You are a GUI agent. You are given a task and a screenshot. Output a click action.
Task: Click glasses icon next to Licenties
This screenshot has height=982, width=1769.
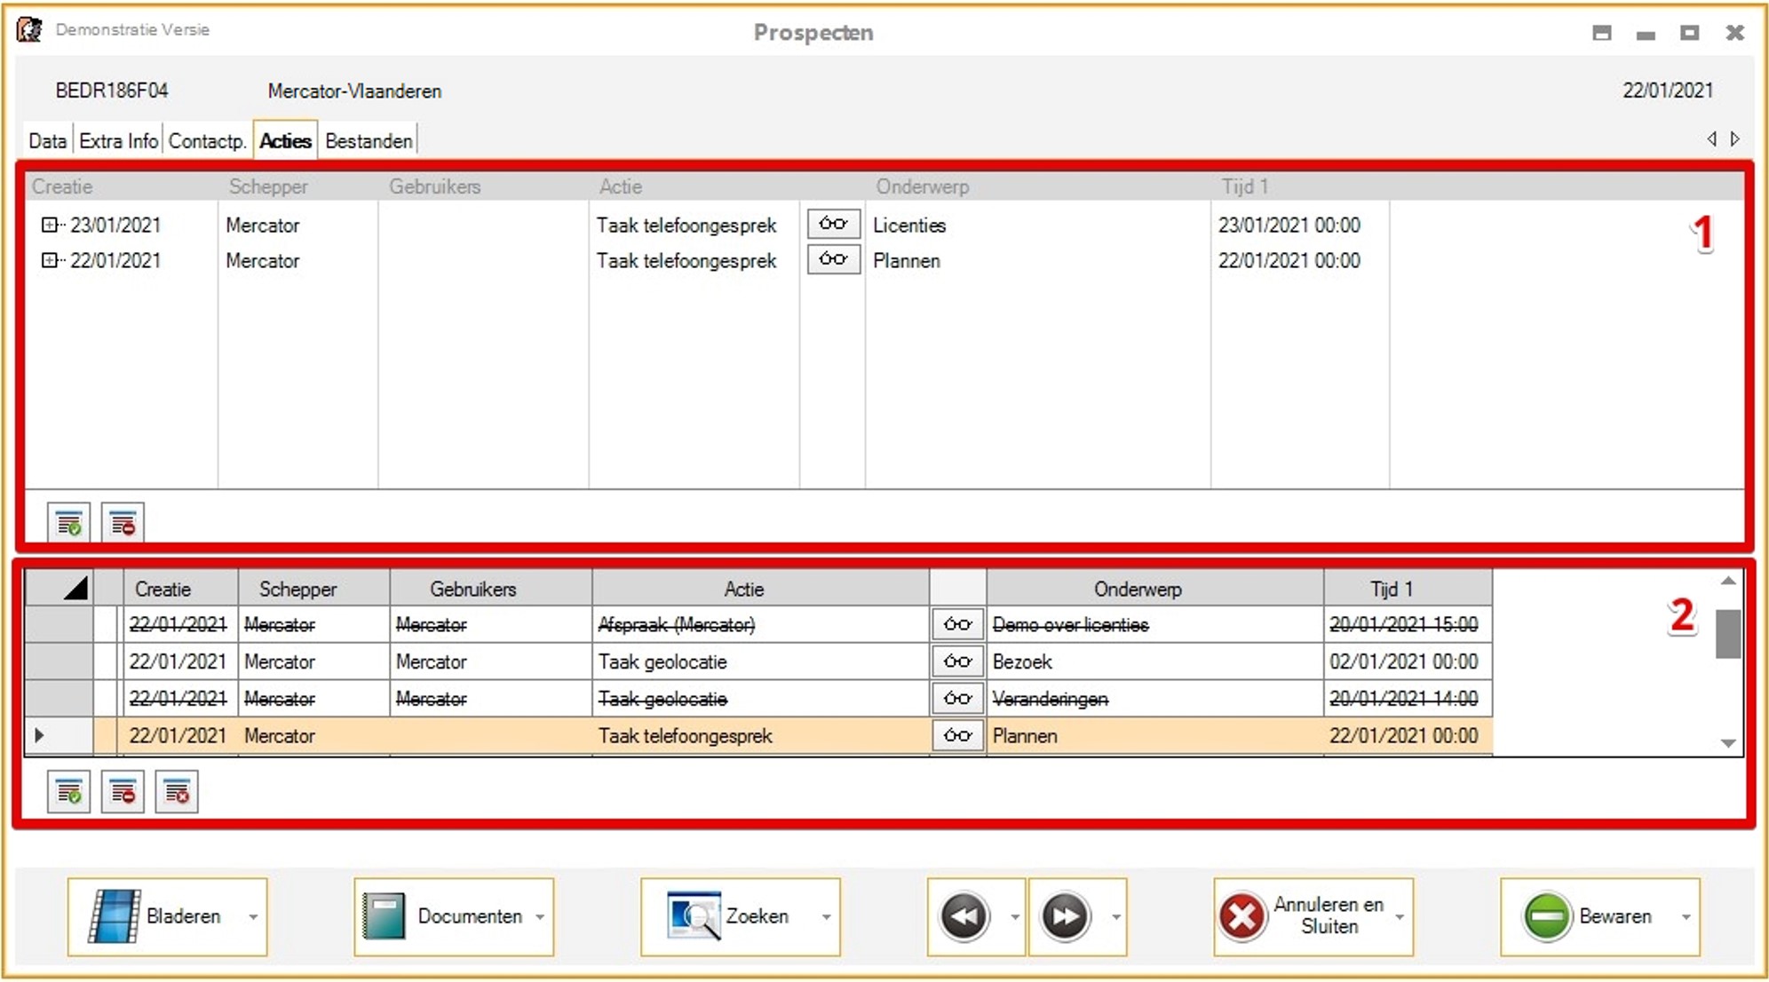pyautogui.click(x=833, y=224)
